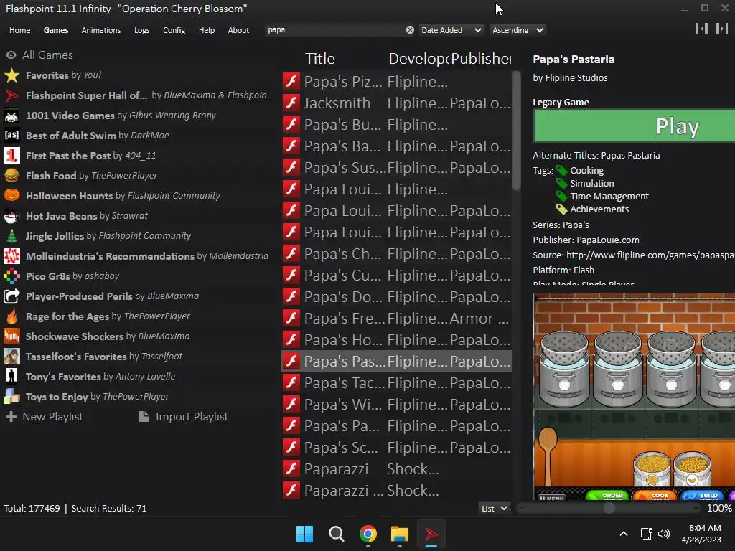Click the Import Playlist button
The image size is (735, 551).
tap(184, 417)
